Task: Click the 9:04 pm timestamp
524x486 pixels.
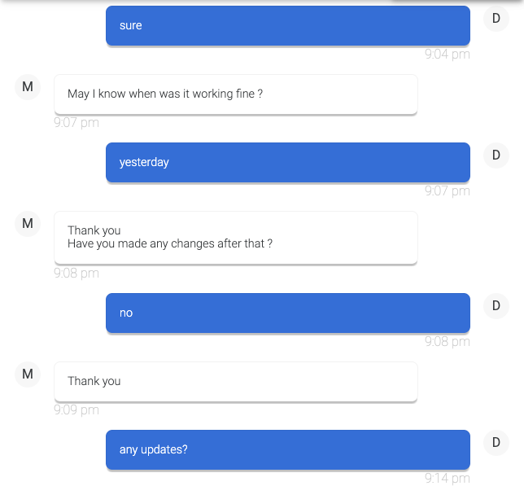Action: coord(447,55)
